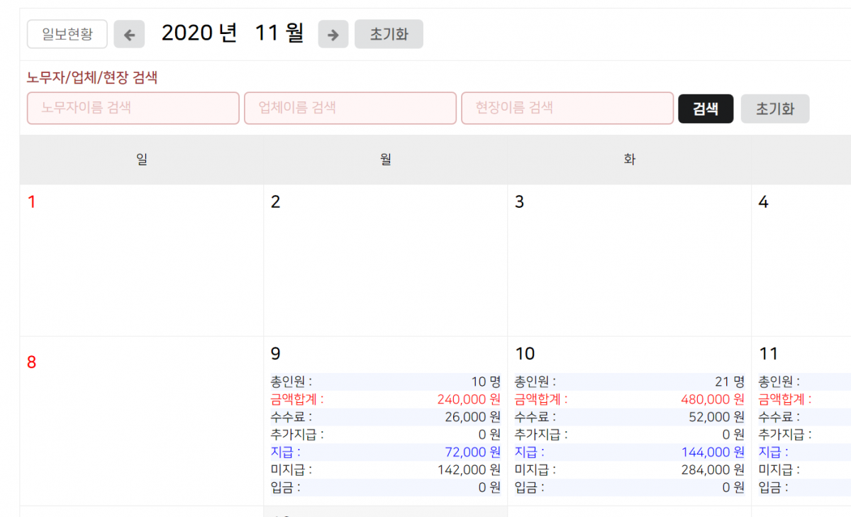This screenshot has width=851, height=517.
Task: Open the 일보현황 daily report view
Action: (67, 34)
